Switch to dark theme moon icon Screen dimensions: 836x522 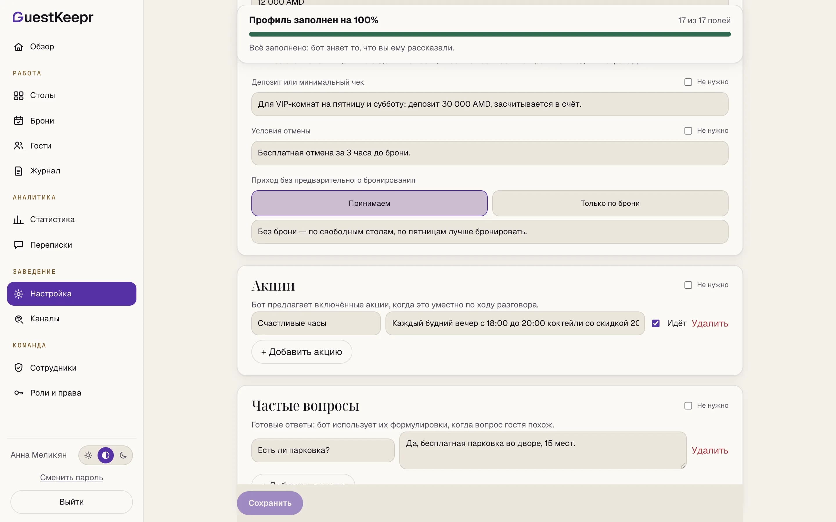(x=123, y=455)
